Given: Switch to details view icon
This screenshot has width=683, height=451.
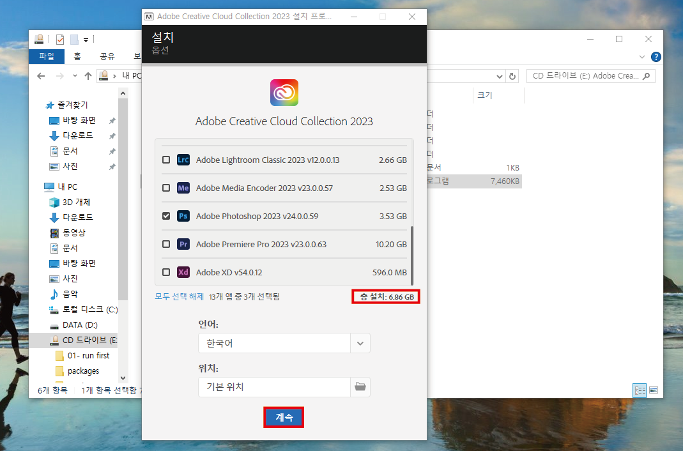Looking at the screenshot, I should click(640, 390).
